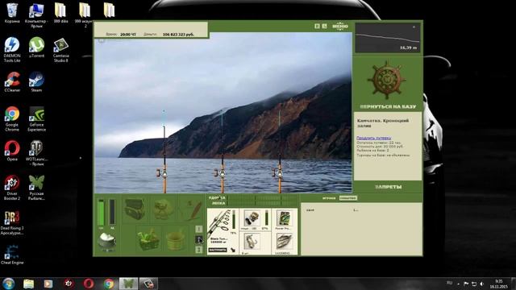
Task: Open the Recycle Bin desktop icon
Action: pos(12,13)
